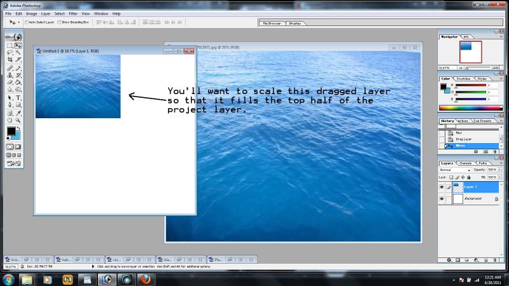Viewport: 509px width, 286px height.
Task: Select the Crop tool
Action: (10, 60)
